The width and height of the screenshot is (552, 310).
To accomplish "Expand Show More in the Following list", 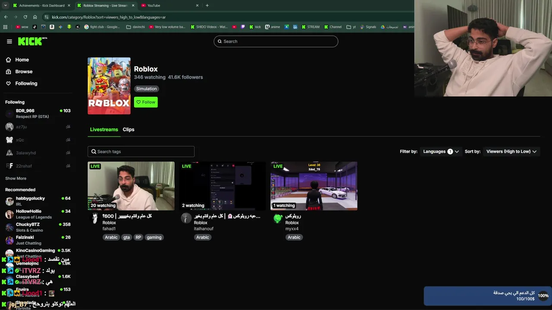I will 16,178.
